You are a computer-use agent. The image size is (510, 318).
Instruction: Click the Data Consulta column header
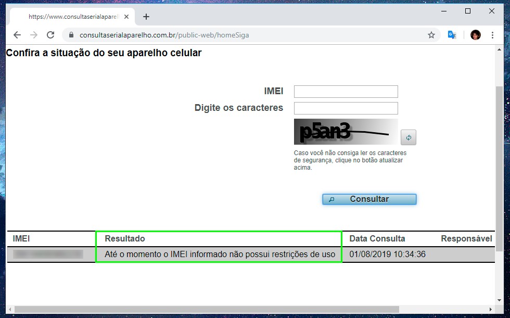[377, 239]
